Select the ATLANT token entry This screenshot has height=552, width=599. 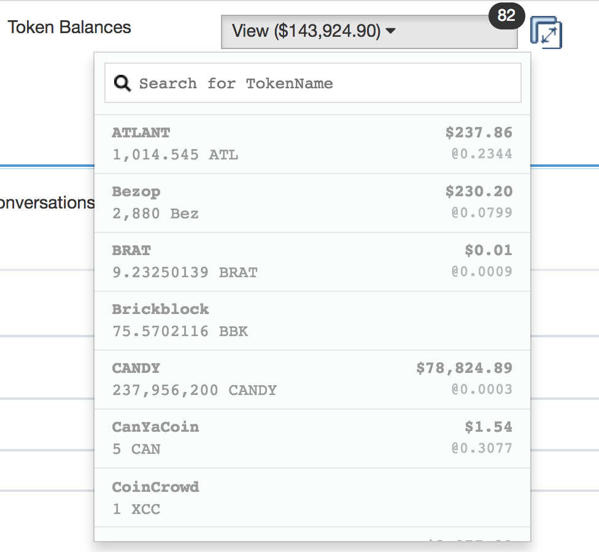tap(312, 144)
